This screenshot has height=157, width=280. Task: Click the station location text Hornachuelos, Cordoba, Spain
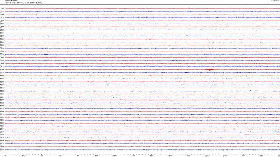pyautogui.click(x=17, y=3)
